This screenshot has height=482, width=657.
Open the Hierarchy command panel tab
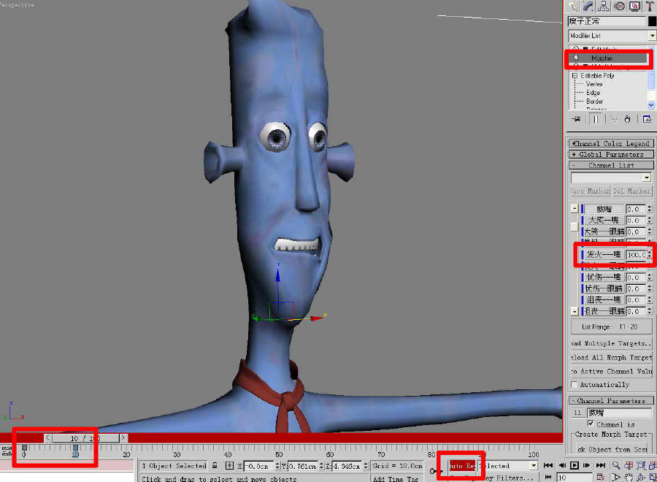point(604,6)
